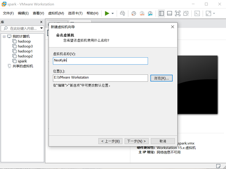Viewport: 226px width, 169px height.
Task: Select 我的计算机 in the library
Action: pos(21,36)
